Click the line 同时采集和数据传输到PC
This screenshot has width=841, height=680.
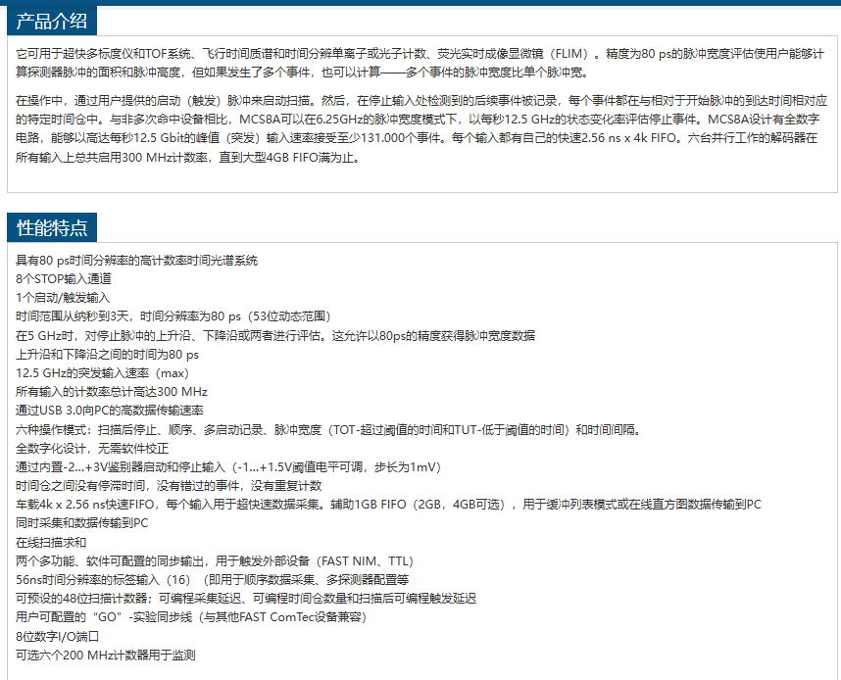[x=82, y=523]
